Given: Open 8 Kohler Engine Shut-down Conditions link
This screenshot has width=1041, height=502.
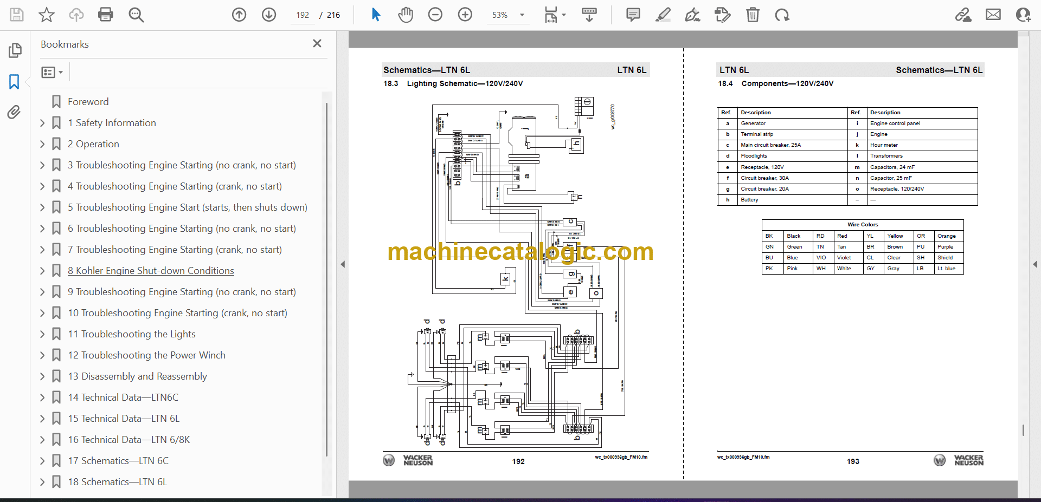Looking at the screenshot, I should (x=151, y=271).
